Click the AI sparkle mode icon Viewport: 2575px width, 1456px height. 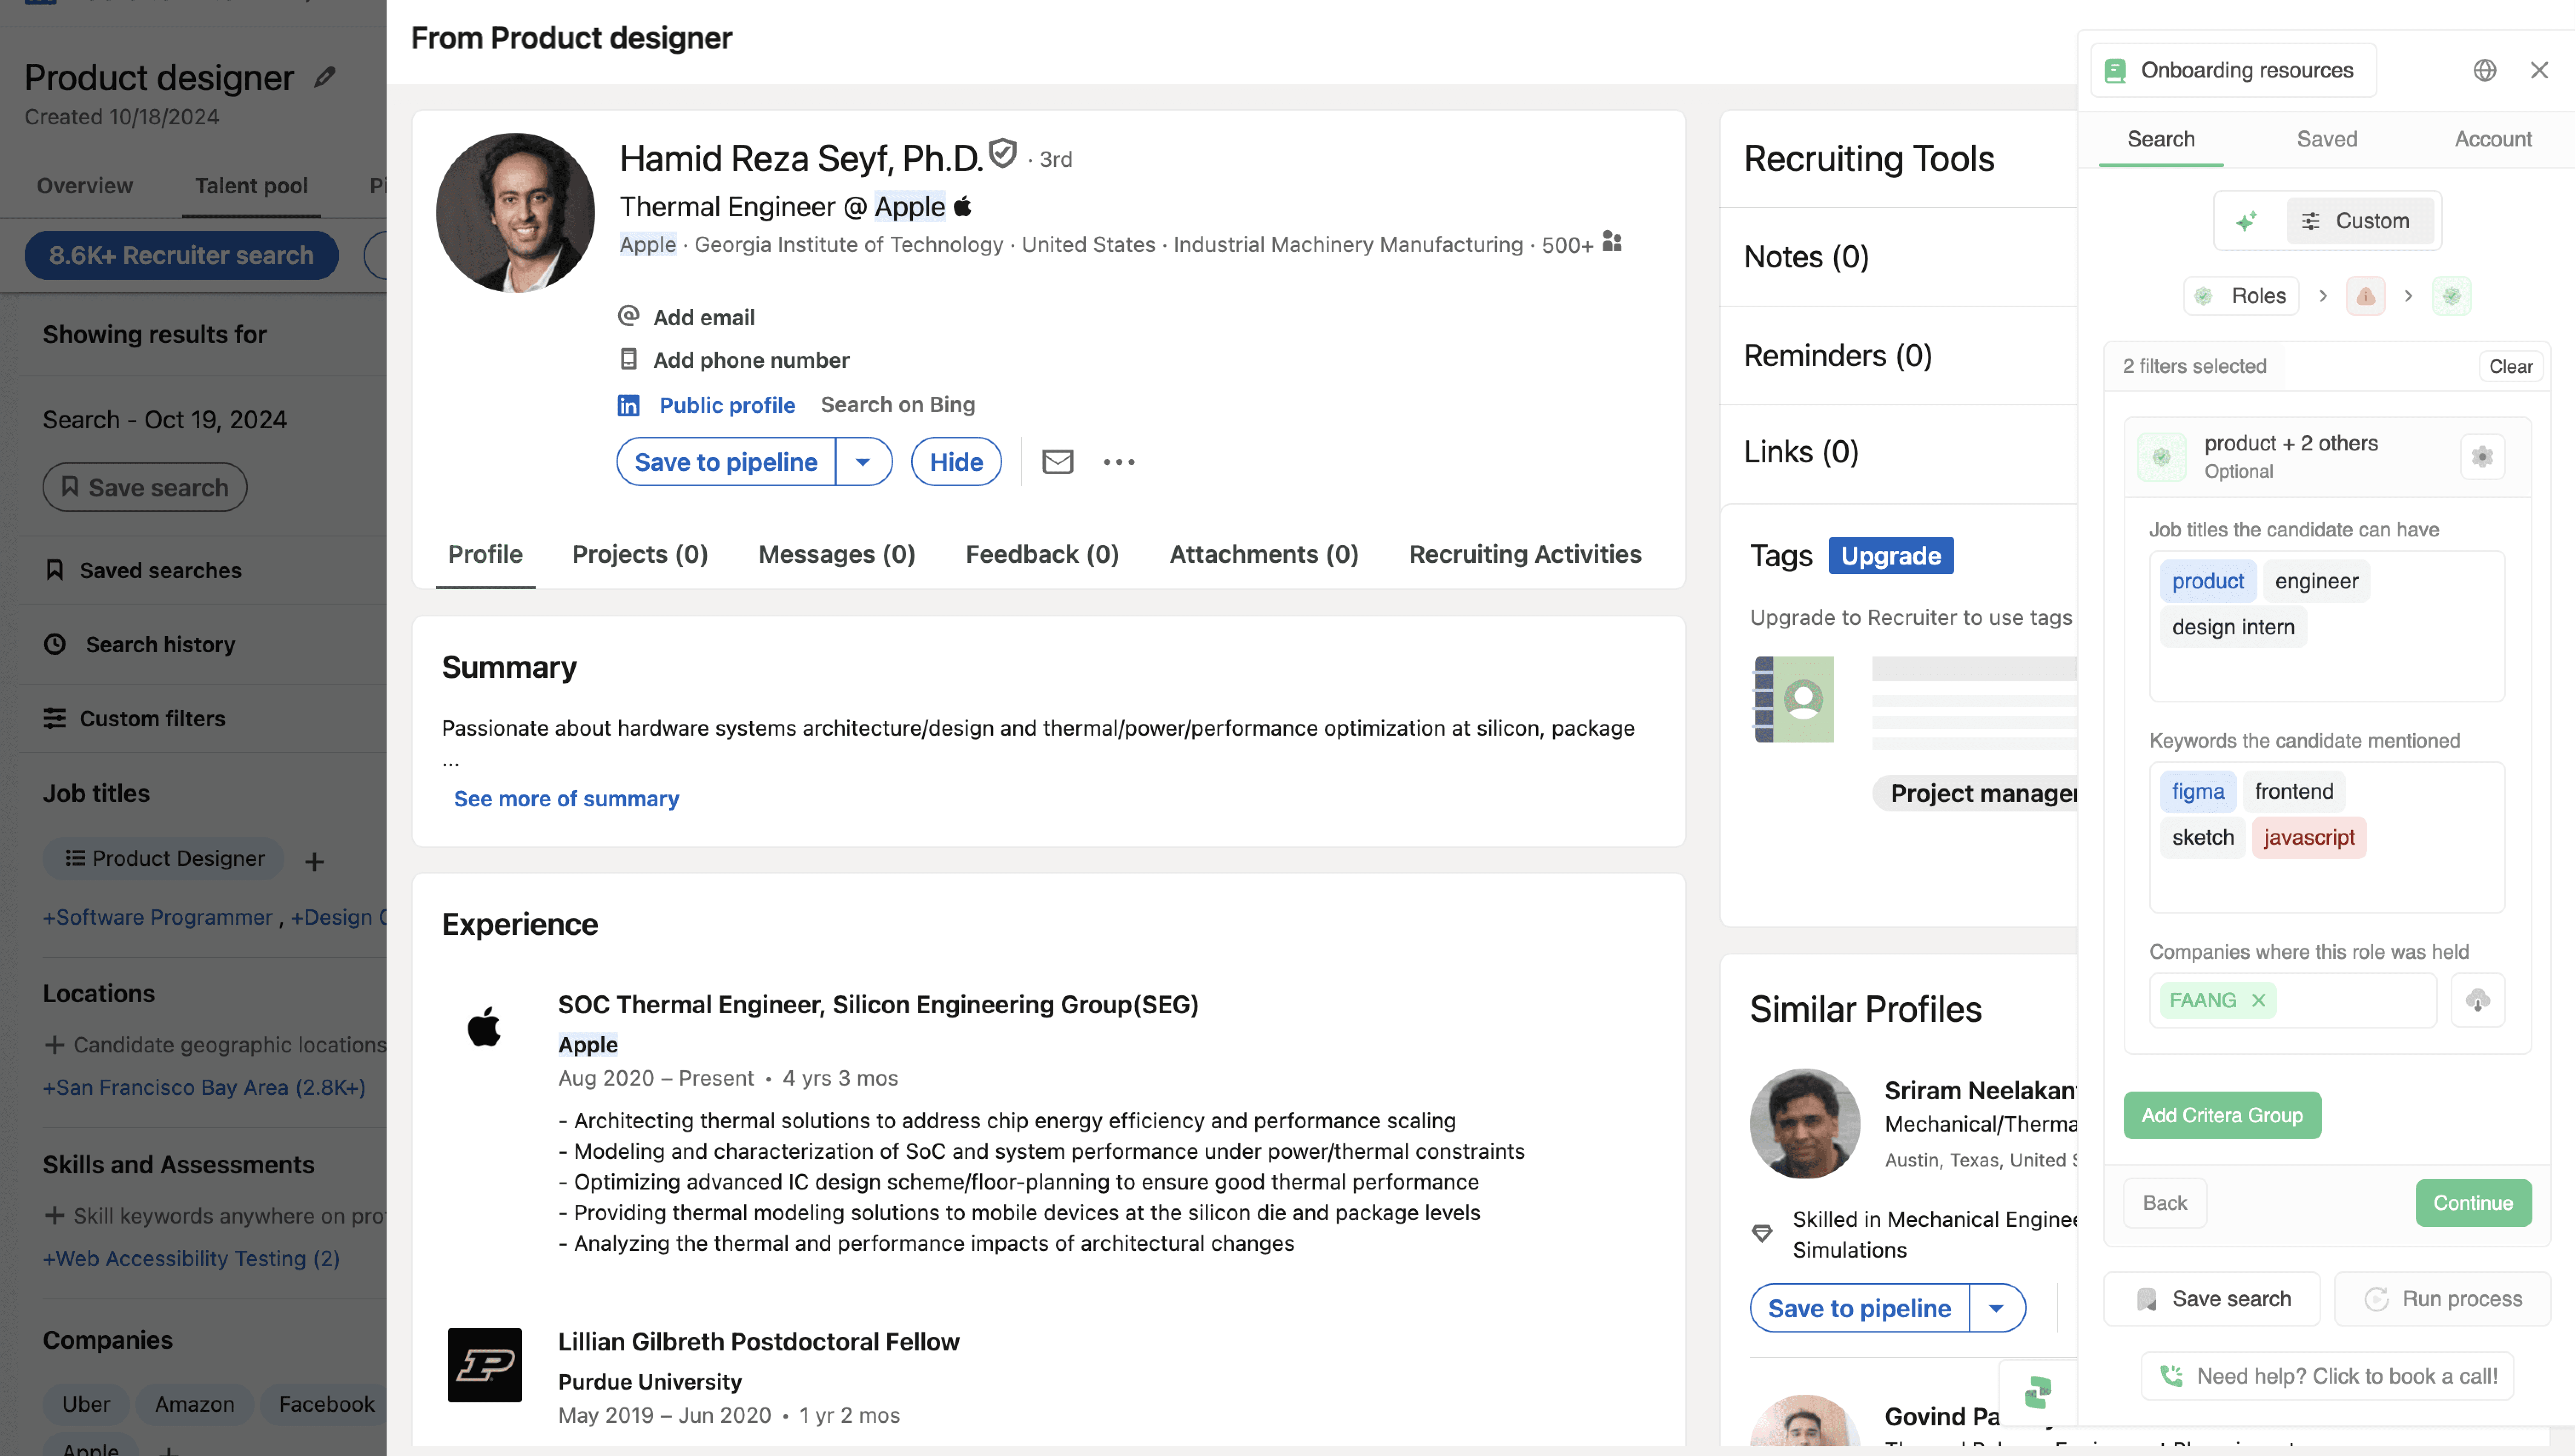tap(2246, 221)
